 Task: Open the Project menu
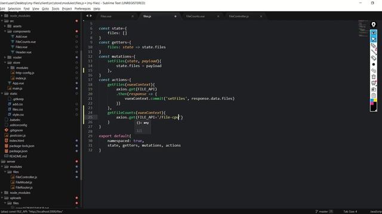[x=67, y=9]
